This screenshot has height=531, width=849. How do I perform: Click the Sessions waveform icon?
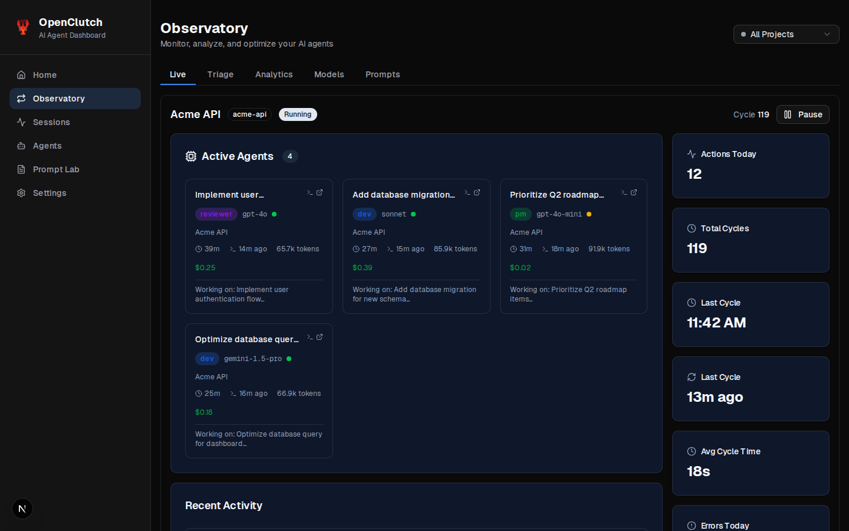[21, 122]
